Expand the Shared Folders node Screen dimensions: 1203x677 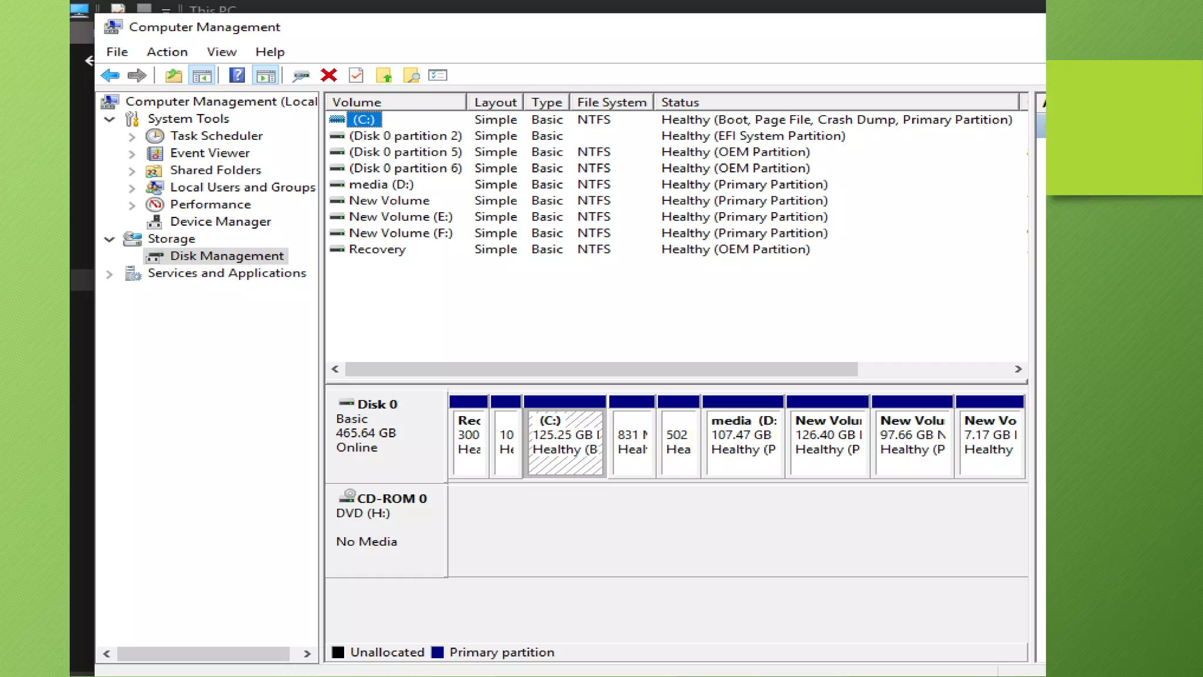[x=132, y=171]
